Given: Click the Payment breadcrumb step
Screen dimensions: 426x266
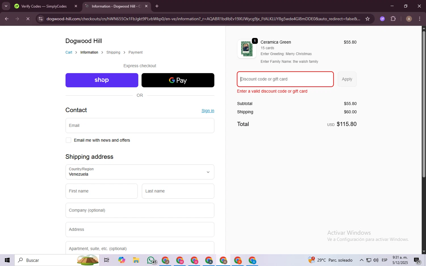Looking at the screenshot, I should coord(135,52).
